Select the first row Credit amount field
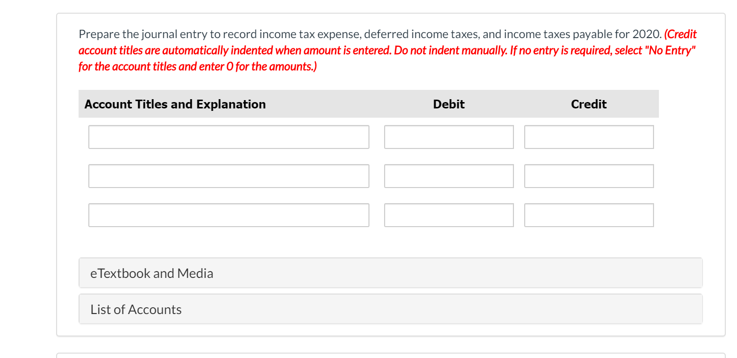 tap(589, 137)
